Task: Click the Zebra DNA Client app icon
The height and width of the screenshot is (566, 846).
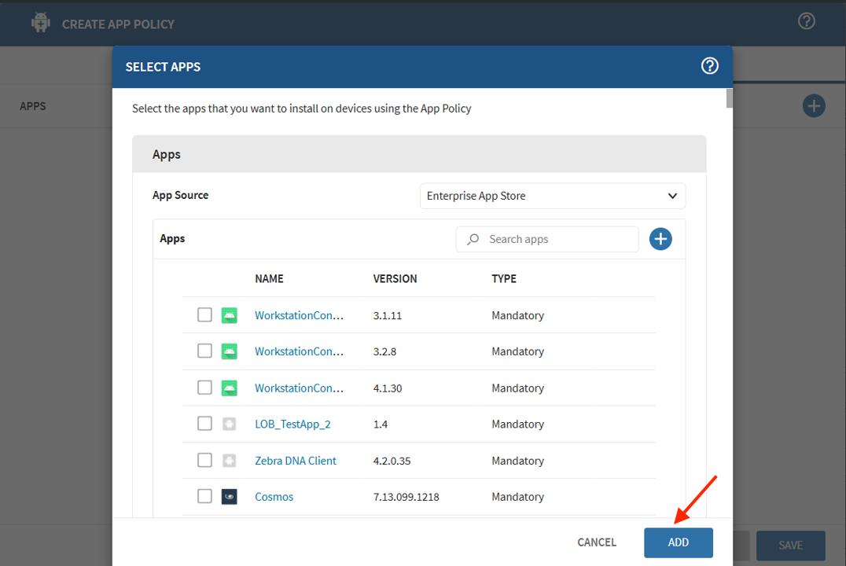Action: 230,461
